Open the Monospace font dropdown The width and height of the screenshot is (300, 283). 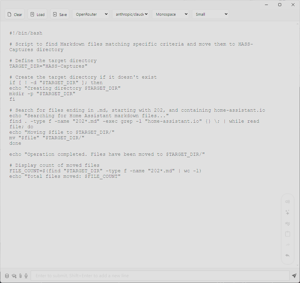[171, 14]
